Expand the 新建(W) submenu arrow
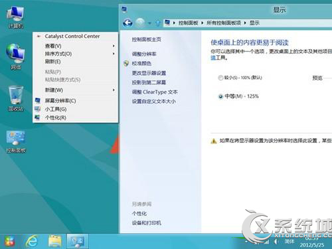The height and width of the screenshot is (249, 332). 114,90
